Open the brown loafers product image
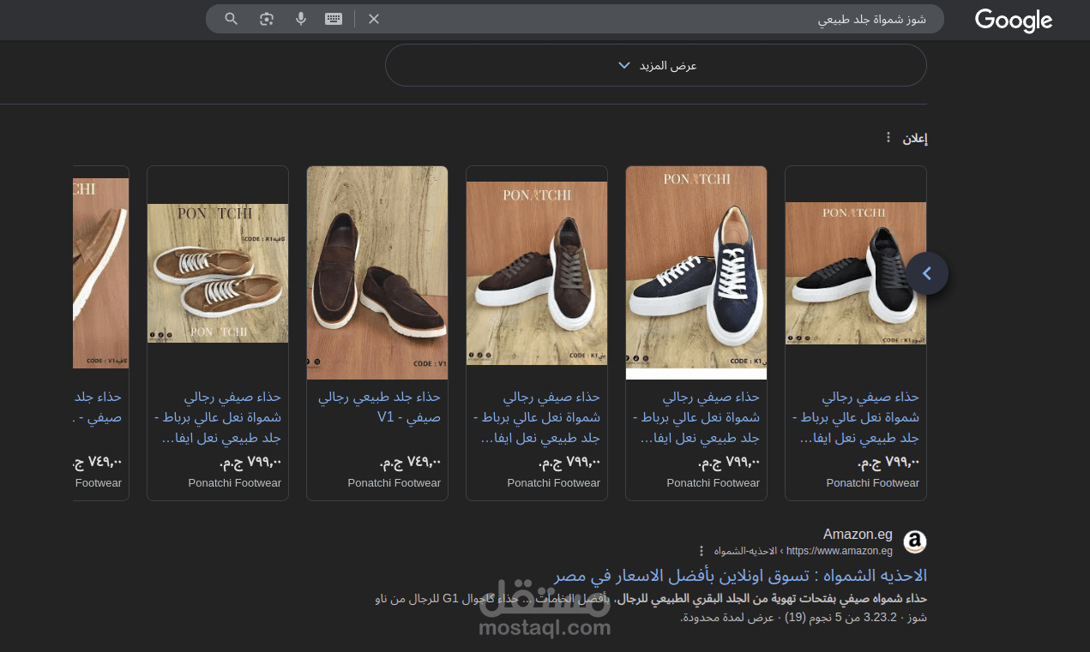 tap(377, 272)
